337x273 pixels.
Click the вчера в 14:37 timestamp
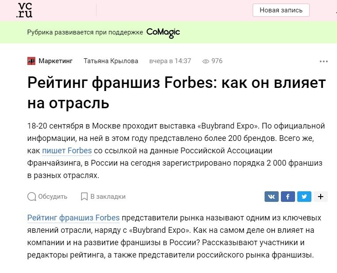click(170, 61)
